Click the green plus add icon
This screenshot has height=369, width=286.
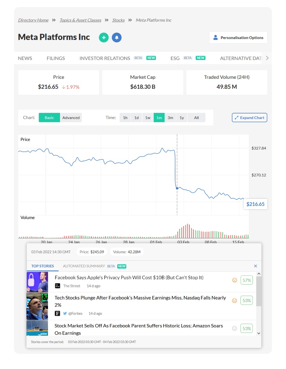tap(104, 37)
